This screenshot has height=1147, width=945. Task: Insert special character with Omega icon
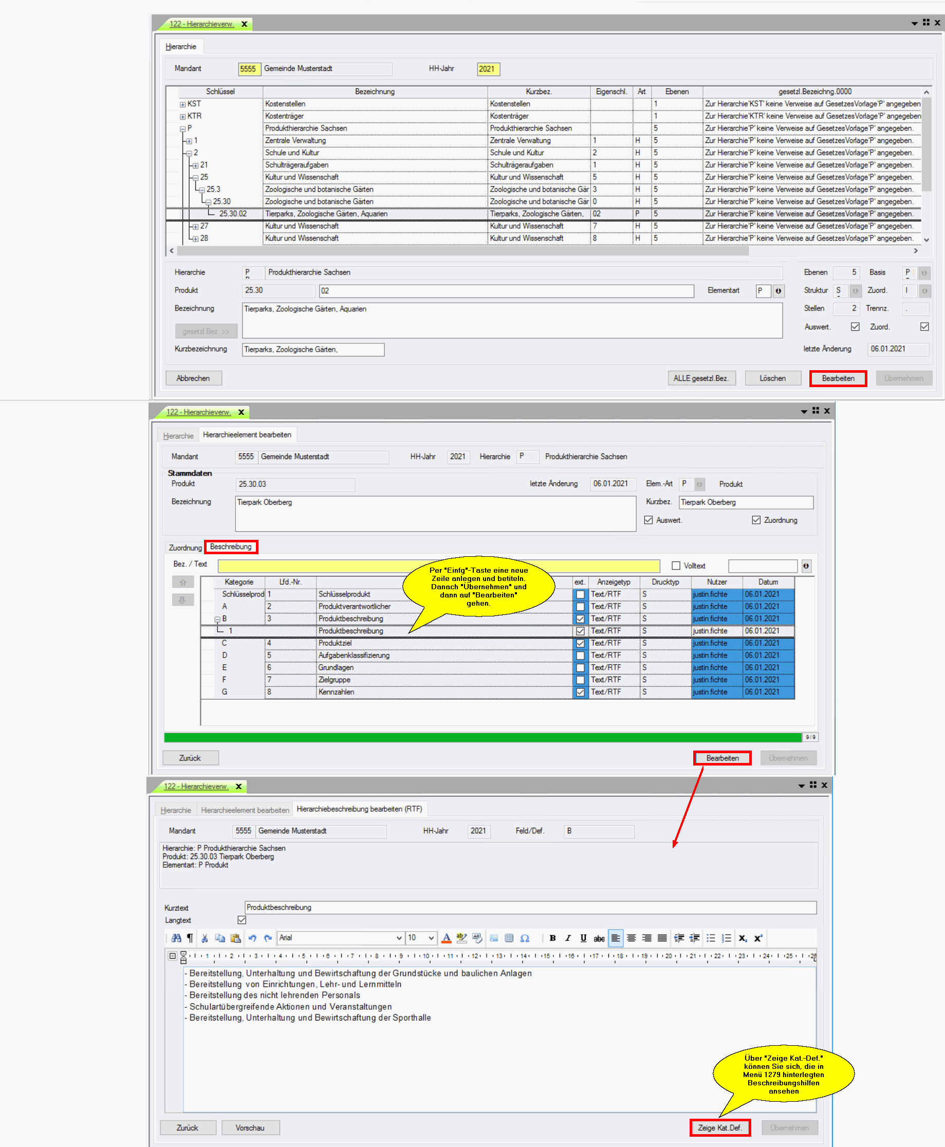click(x=525, y=938)
